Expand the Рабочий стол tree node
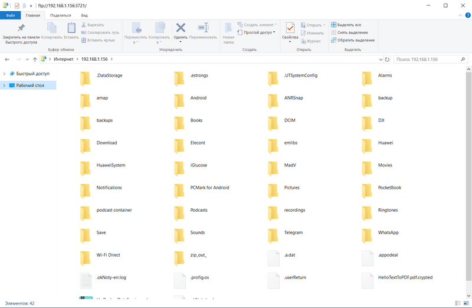 (5, 86)
